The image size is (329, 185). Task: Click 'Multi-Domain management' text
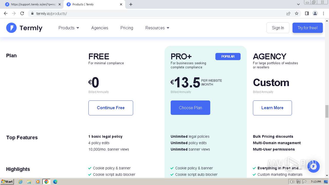click(277, 143)
